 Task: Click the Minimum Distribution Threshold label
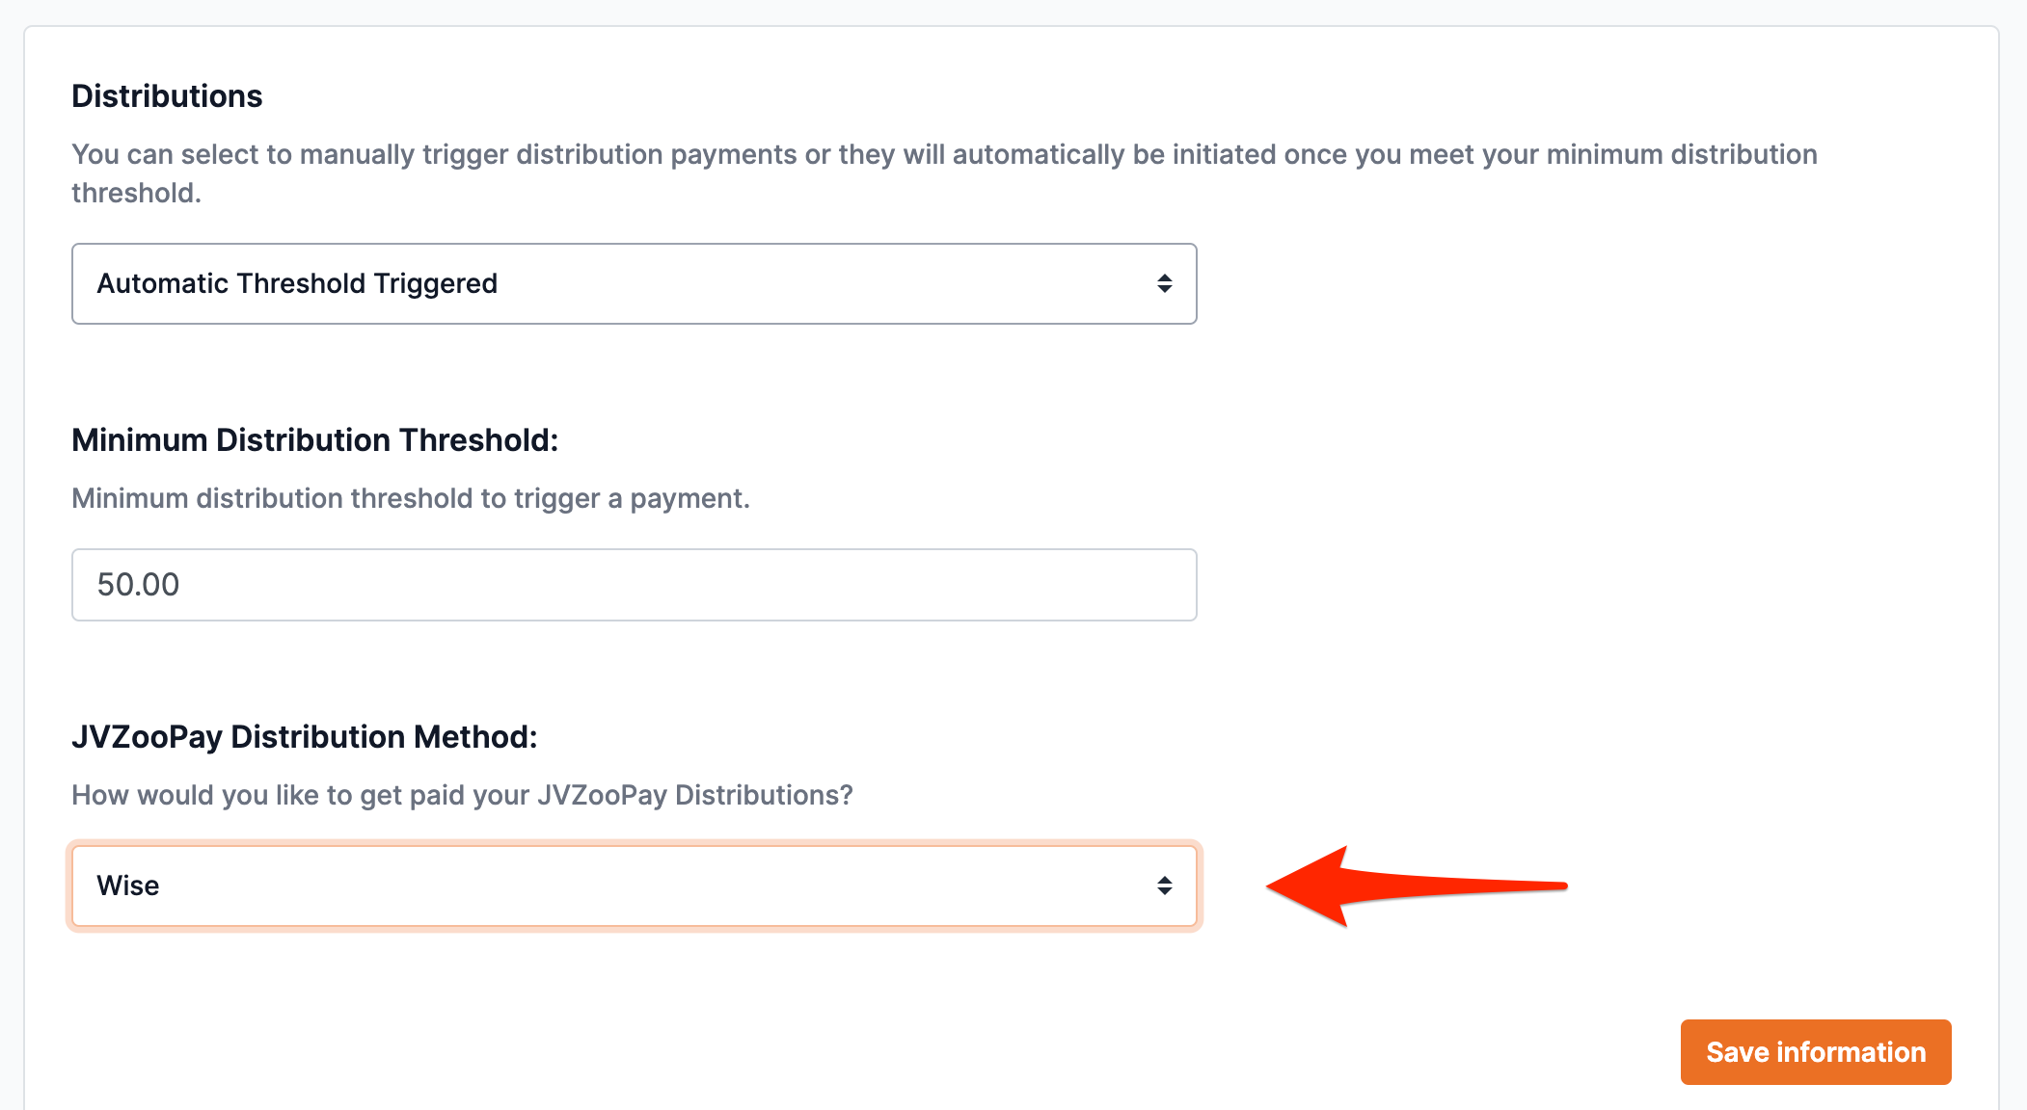[314, 440]
